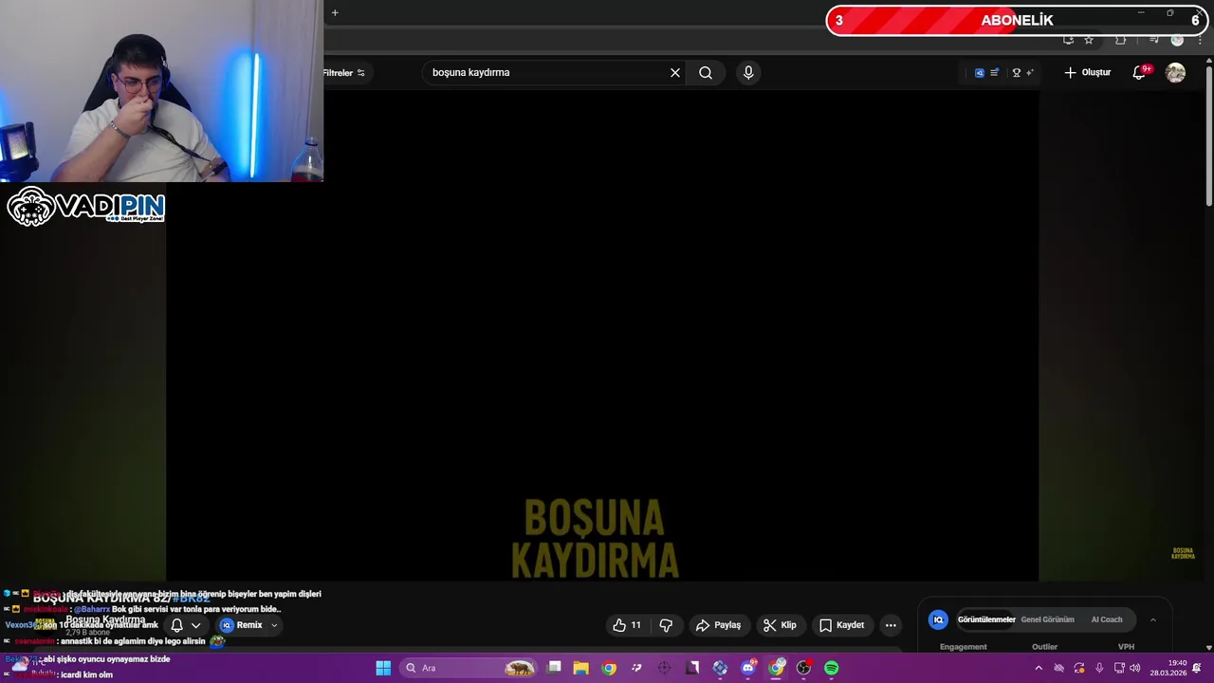Save the video with Kaydet
The image size is (1214, 683).
[x=841, y=625]
